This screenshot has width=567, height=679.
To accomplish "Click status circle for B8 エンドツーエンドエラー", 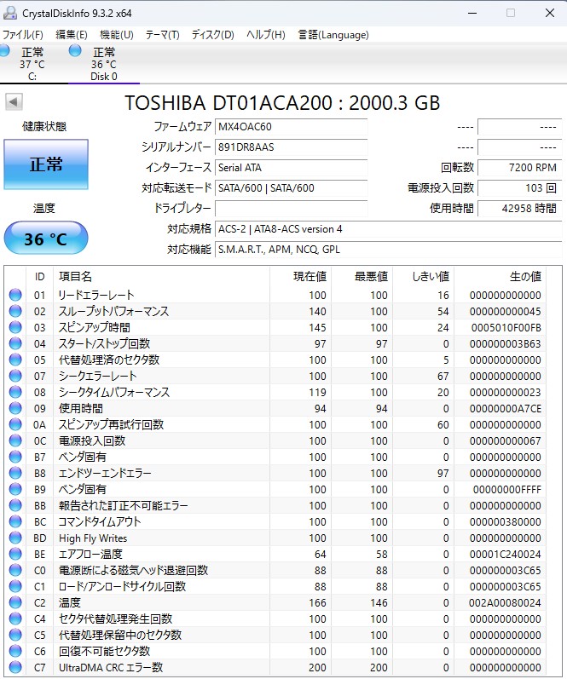I will (x=15, y=473).
